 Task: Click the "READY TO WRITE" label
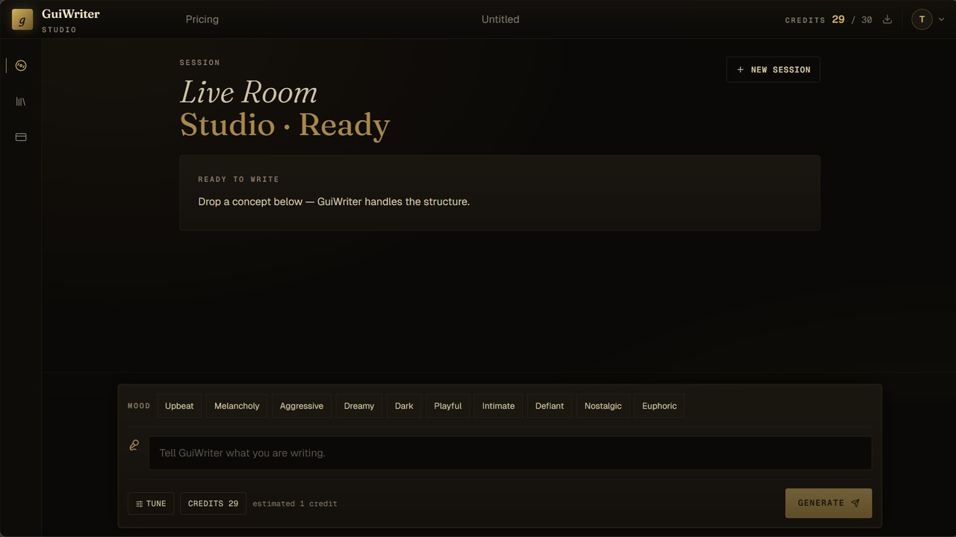click(x=238, y=179)
